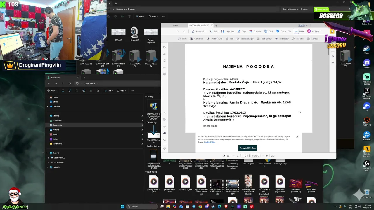Expand Local Disk (C:) node
The height and width of the screenshot is (210, 374).
click(x=49, y=158)
